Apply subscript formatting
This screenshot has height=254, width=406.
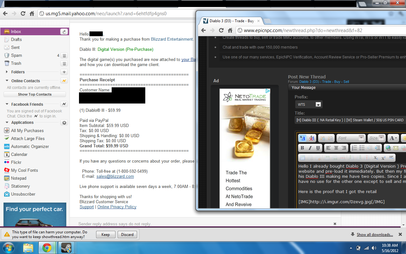376,157
